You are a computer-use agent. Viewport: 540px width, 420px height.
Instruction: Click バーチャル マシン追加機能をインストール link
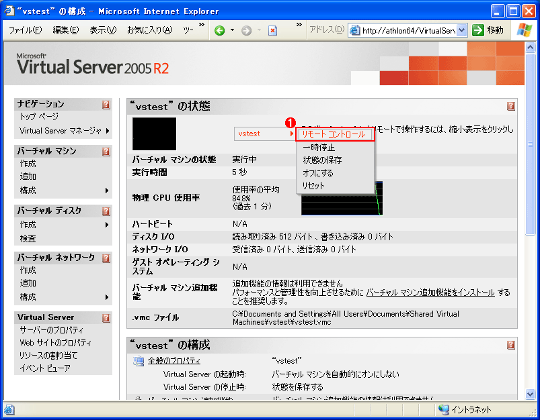click(x=430, y=293)
